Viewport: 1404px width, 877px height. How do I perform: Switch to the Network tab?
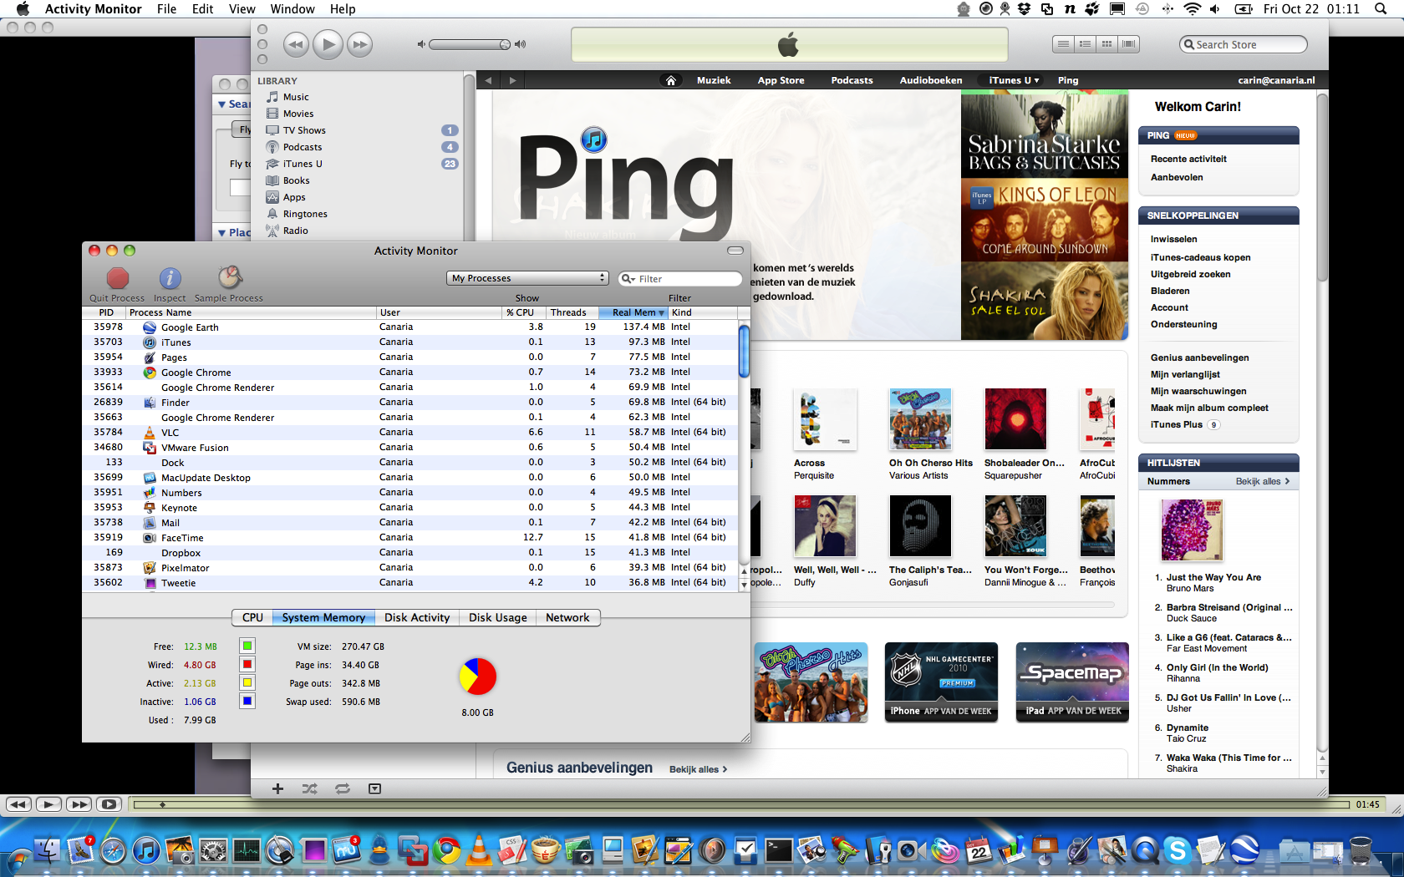567,617
